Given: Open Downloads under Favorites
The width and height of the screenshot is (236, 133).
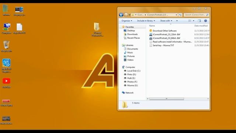Looking at the screenshot, I should [x=132, y=34].
